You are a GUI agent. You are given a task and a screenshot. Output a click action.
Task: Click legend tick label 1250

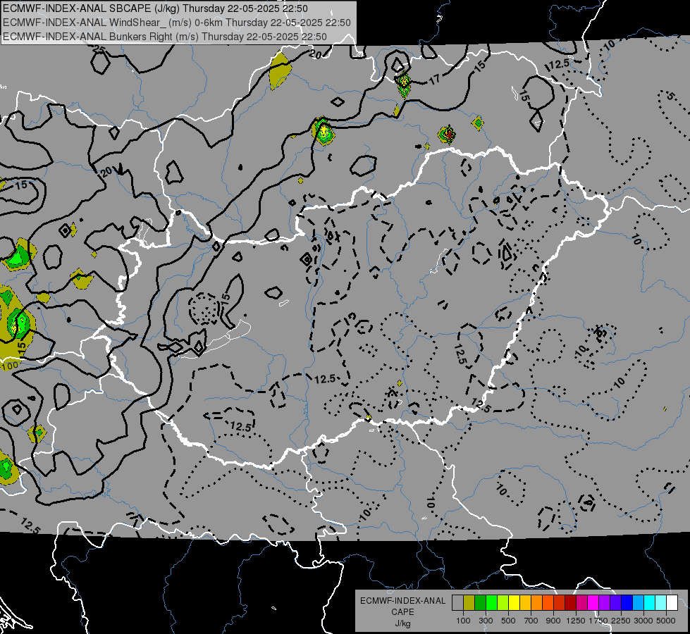(576, 621)
